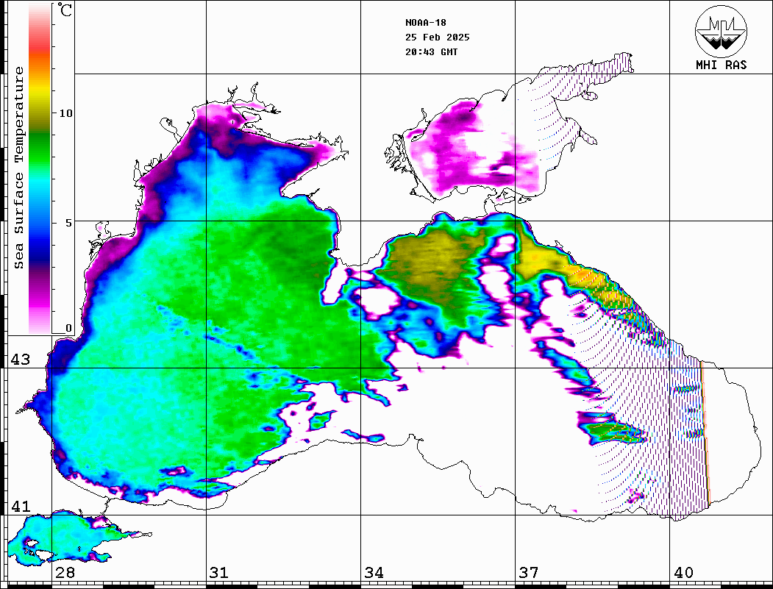
Task: Select the 'NOAA-18' satellite label
Action: point(426,23)
